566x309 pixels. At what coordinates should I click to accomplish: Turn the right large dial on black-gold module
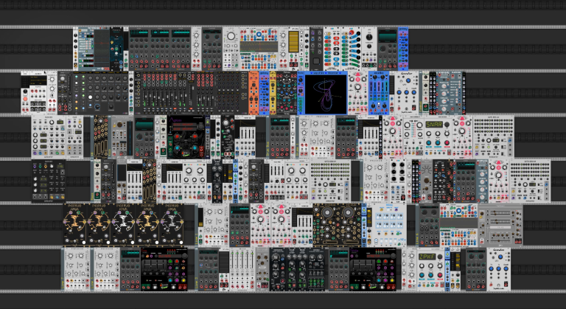click(x=348, y=214)
